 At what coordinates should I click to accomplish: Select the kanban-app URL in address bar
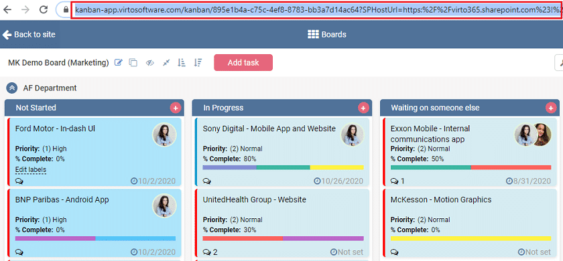point(316,10)
